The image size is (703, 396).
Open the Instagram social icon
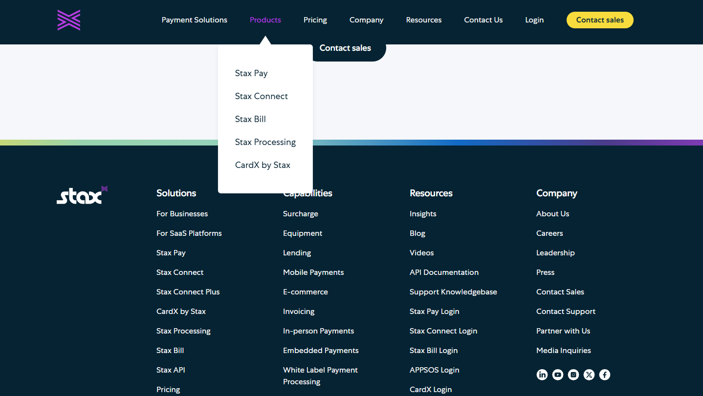[x=573, y=375]
